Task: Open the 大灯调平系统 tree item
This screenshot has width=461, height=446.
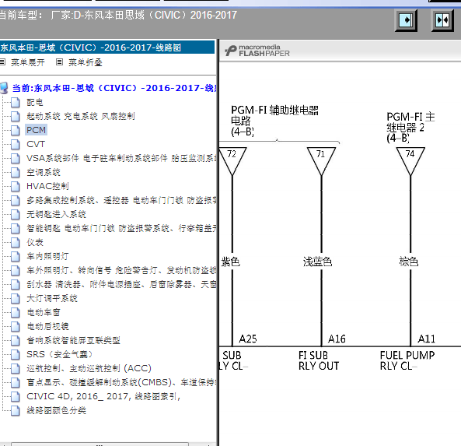Action: click(52, 298)
